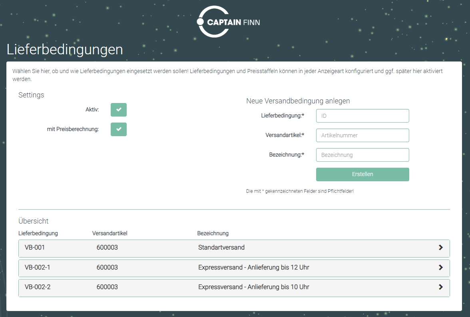Focus the Lieferbedingung ID input field
This screenshot has height=317, width=470.
click(362, 116)
